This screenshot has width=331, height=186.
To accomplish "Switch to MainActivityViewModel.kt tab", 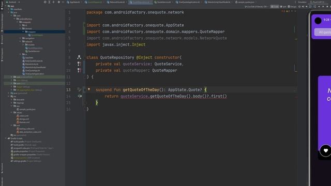I will tap(218, 2).
